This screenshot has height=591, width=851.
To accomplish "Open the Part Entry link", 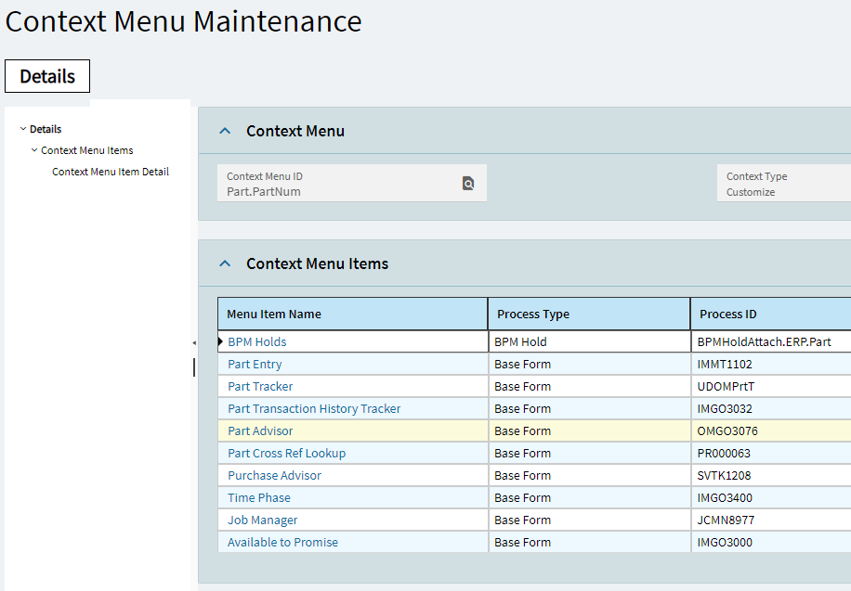I will click(x=255, y=365).
